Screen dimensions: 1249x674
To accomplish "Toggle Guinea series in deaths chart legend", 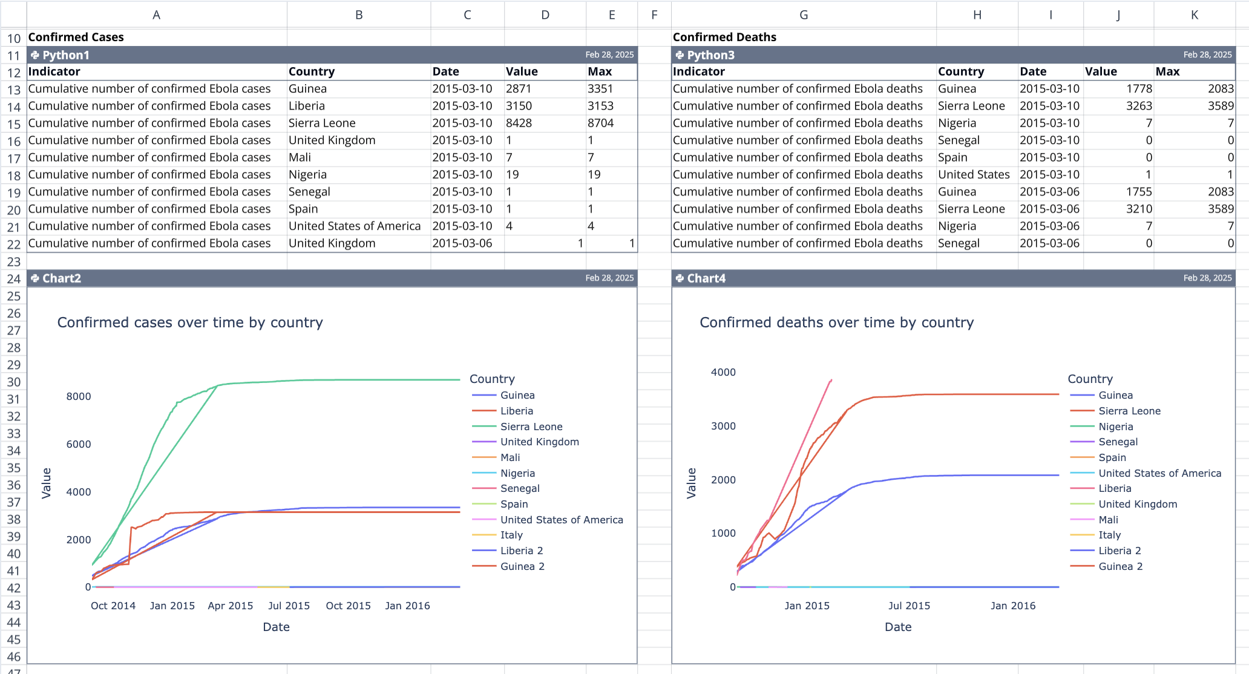I will (1115, 395).
